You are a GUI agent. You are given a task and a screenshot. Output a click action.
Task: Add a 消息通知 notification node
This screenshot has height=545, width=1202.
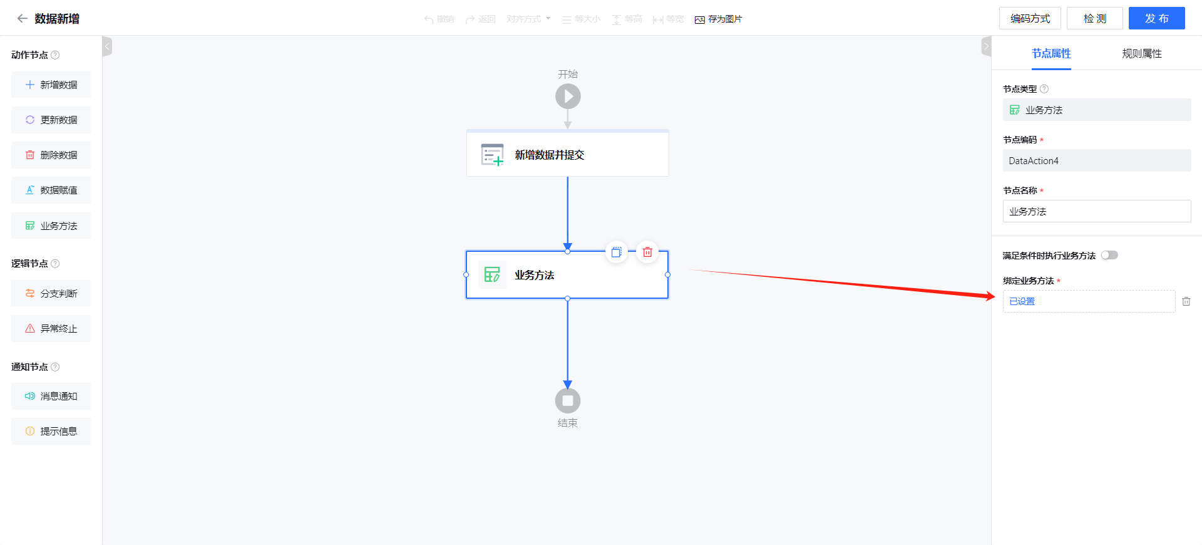pyautogui.click(x=51, y=396)
